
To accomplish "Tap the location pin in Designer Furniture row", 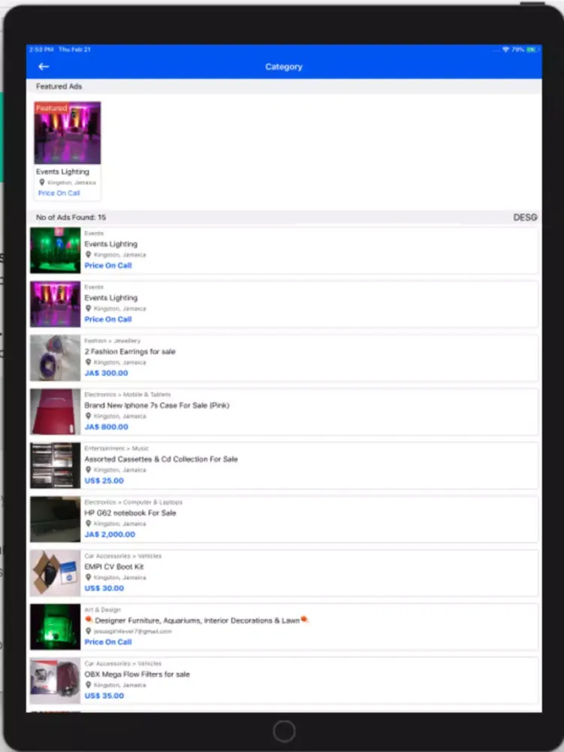I will [88, 631].
